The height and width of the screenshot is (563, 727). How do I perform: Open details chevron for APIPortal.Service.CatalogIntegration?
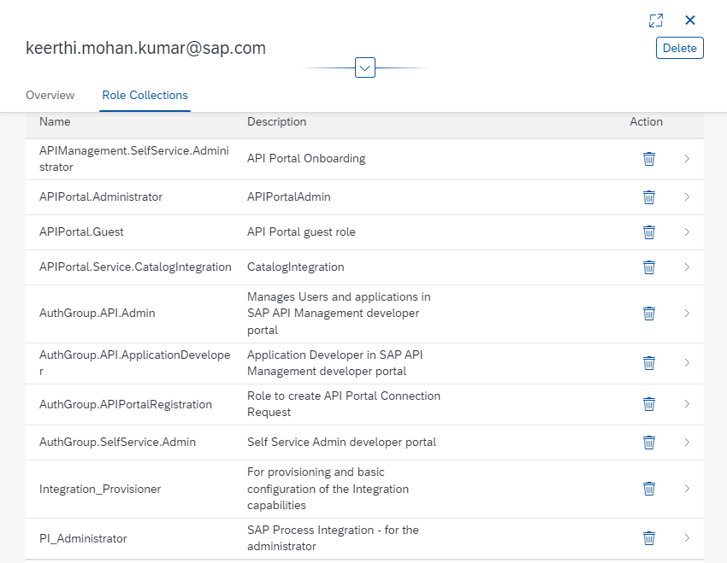click(687, 267)
